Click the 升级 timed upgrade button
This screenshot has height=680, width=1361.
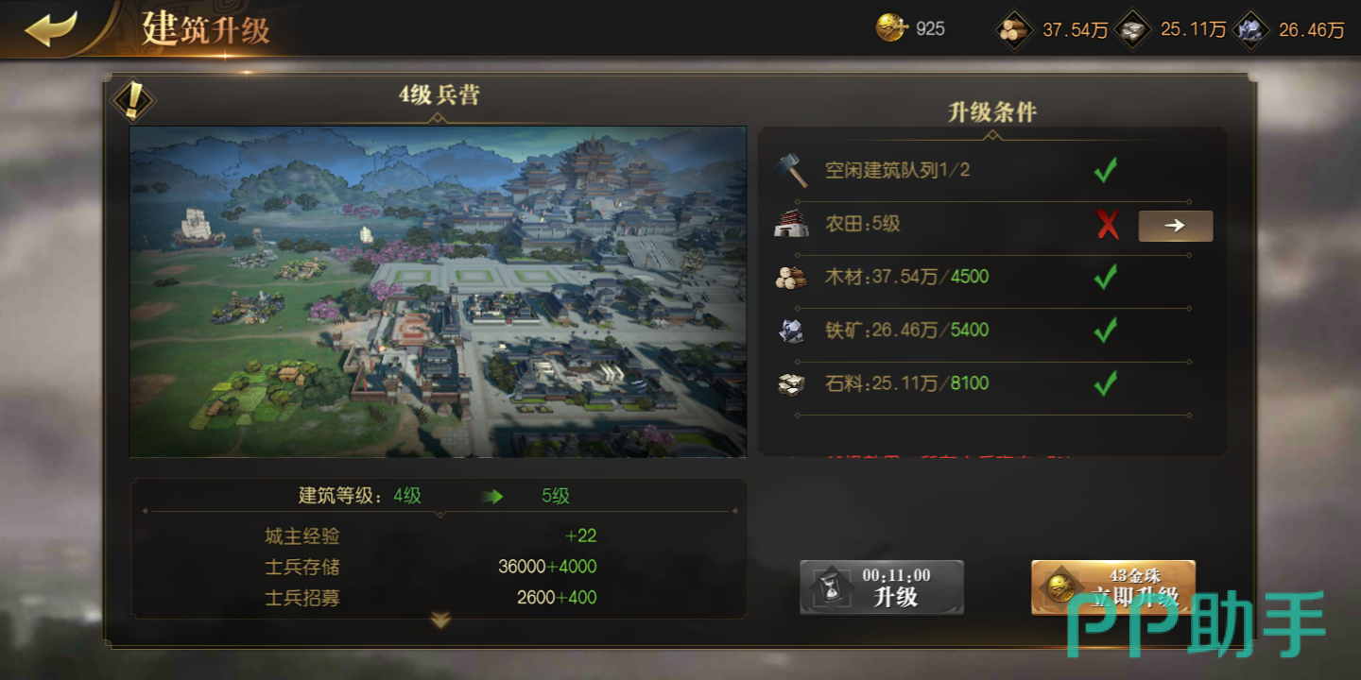click(882, 587)
